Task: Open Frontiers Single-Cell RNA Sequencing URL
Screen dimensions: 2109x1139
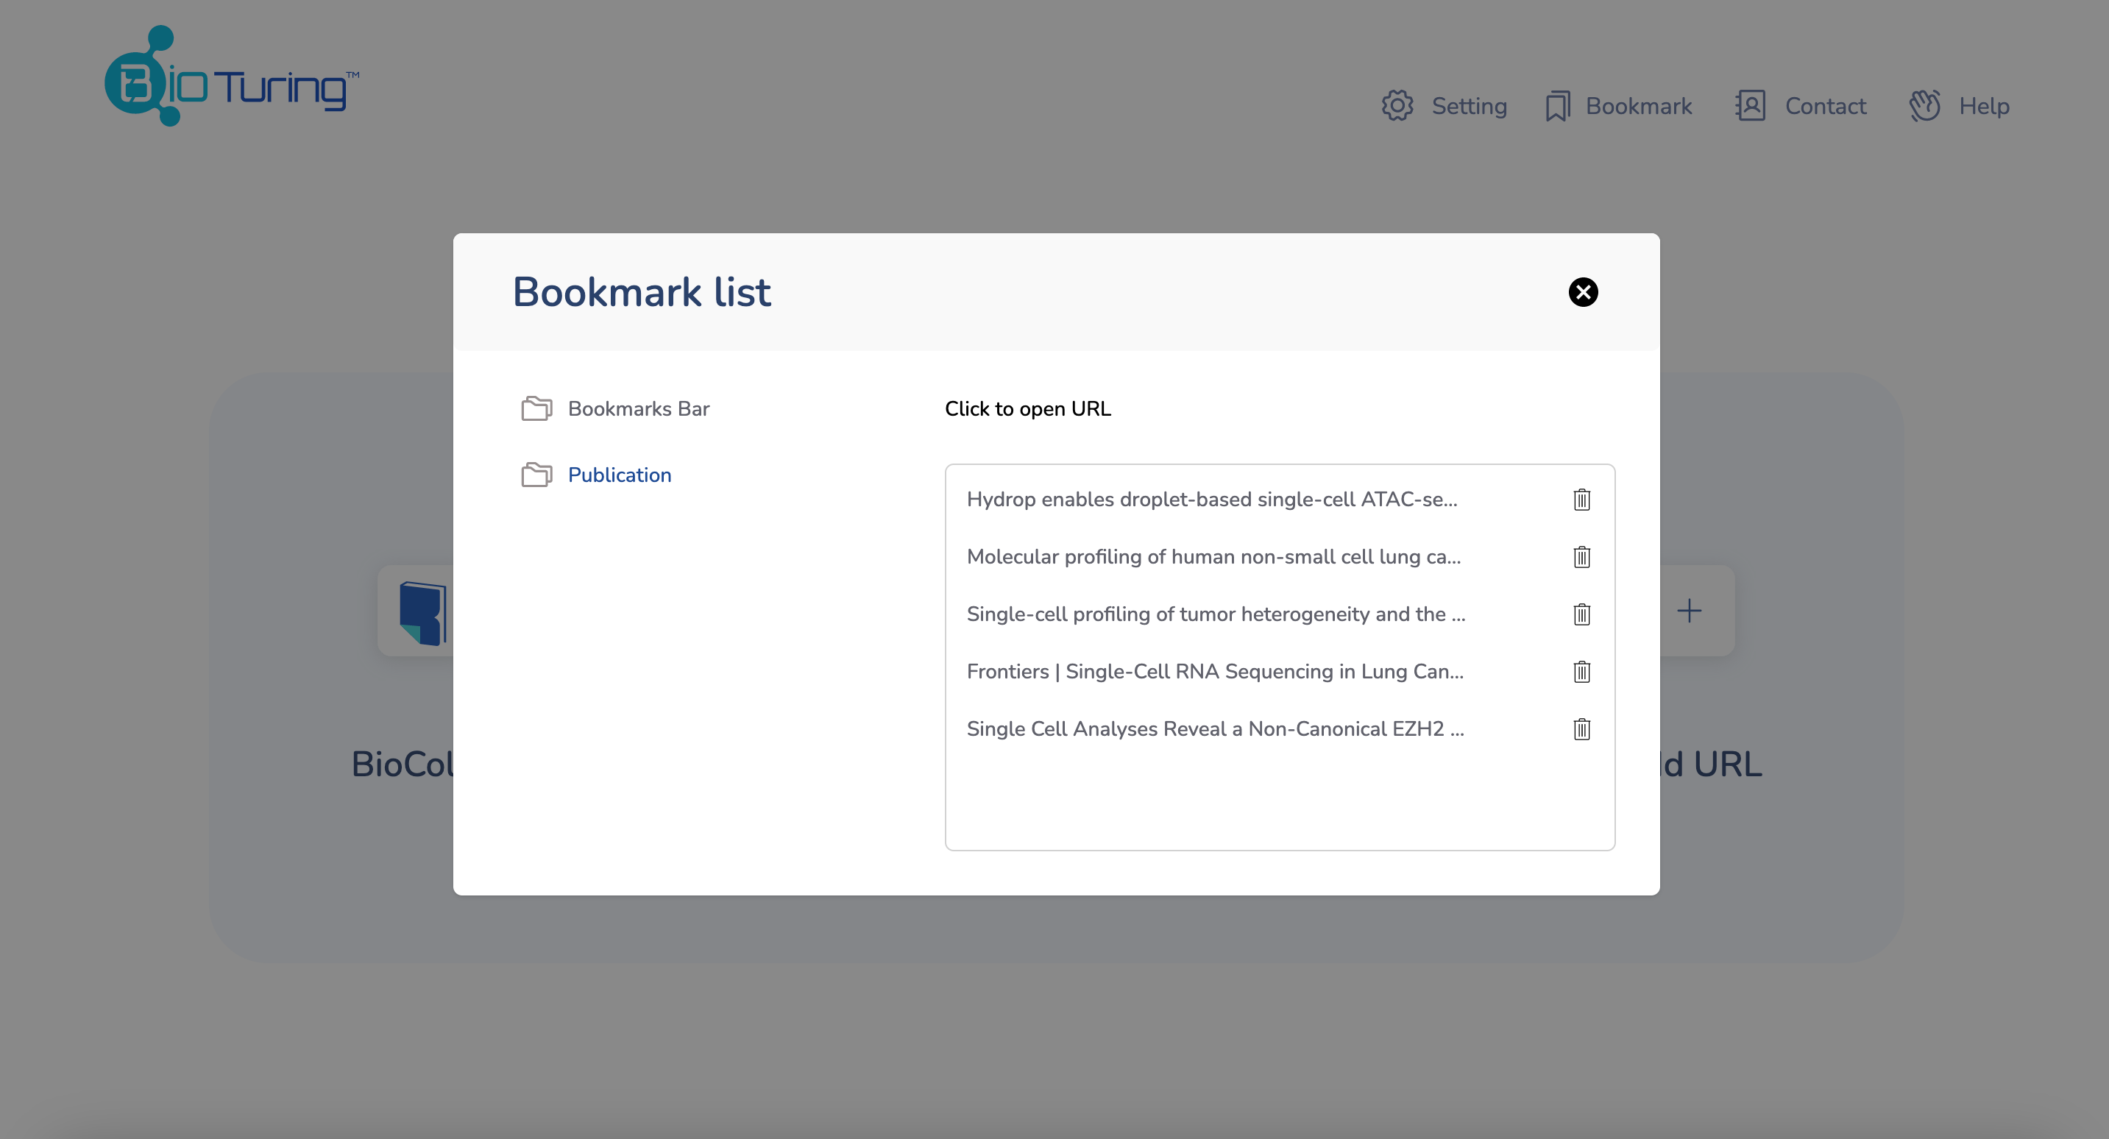Action: [1216, 670]
